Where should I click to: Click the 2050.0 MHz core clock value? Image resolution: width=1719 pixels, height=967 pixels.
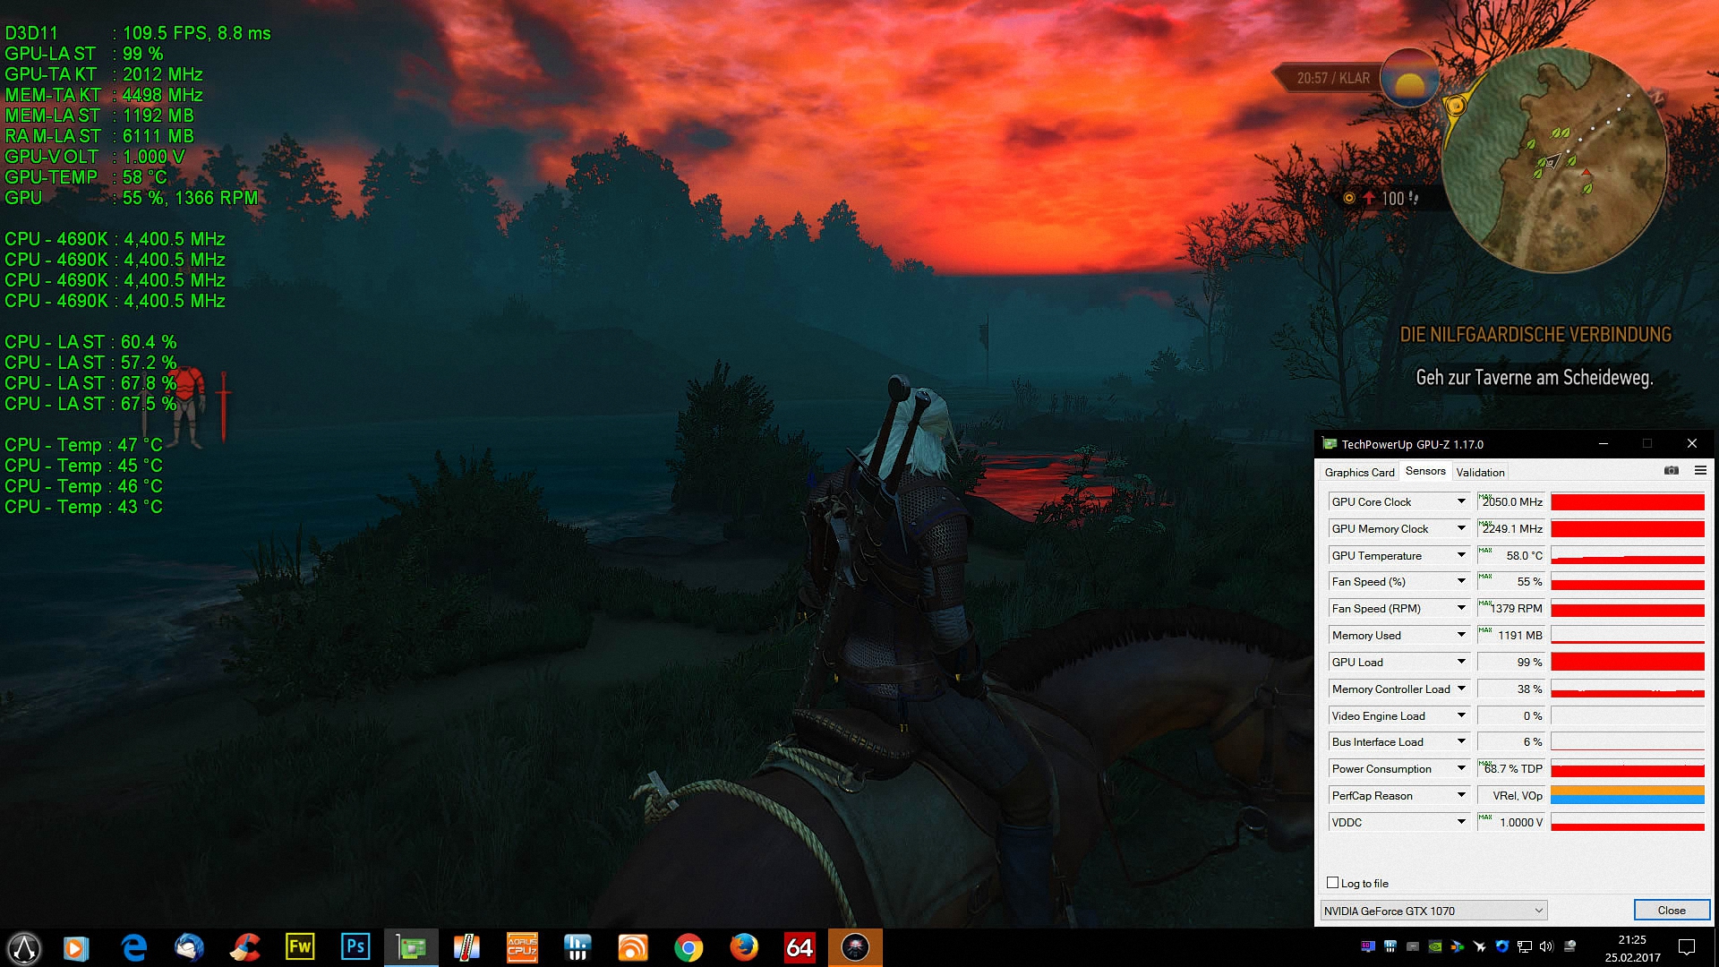click(x=1511, y=501)
